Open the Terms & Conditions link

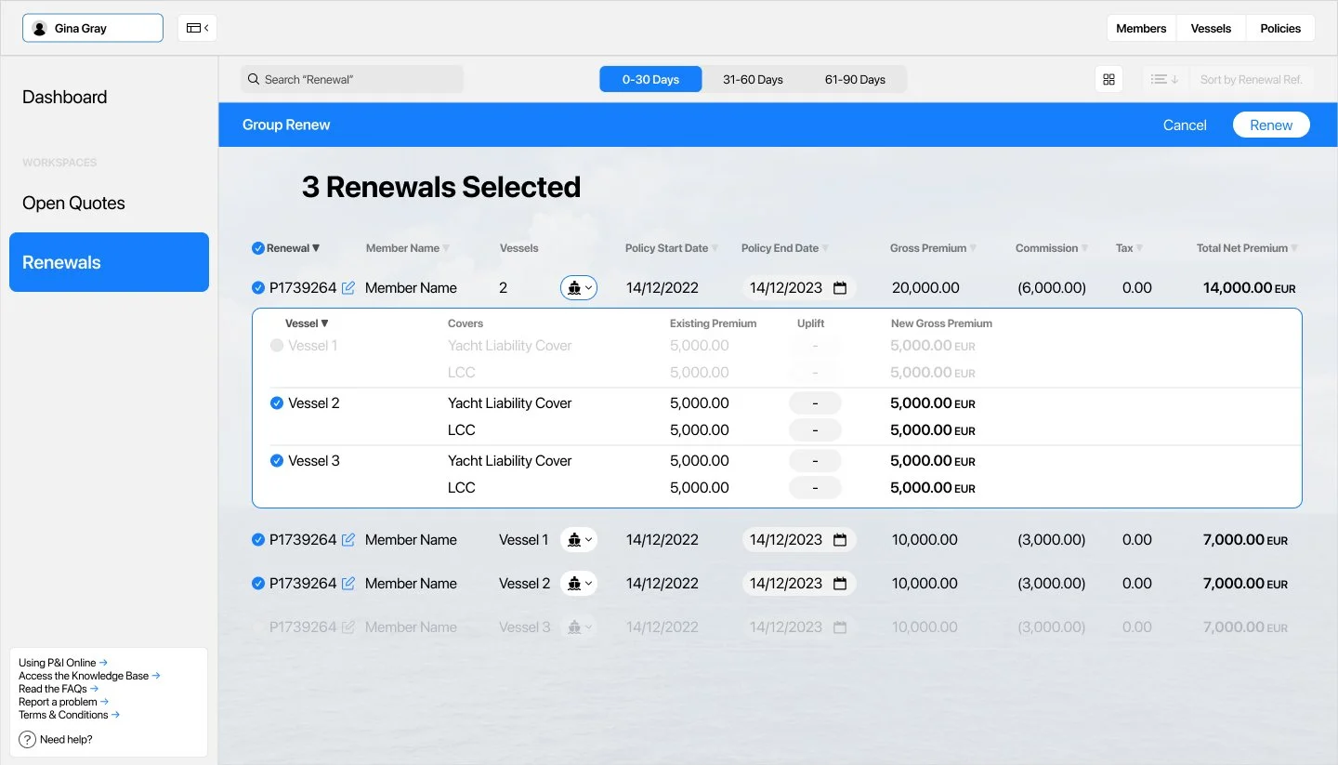click(70, 715)
